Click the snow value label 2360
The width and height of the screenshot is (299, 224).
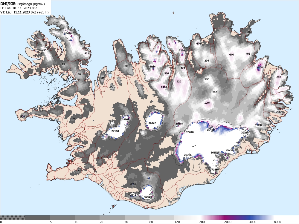pos(164,87)
